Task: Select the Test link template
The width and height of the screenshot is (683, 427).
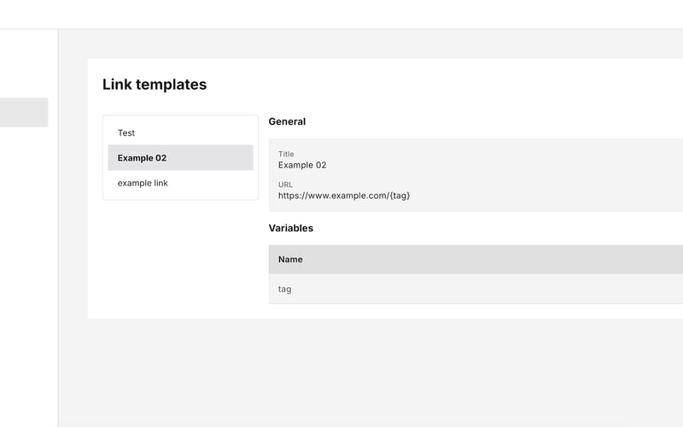Action: (x=126, y=133)
